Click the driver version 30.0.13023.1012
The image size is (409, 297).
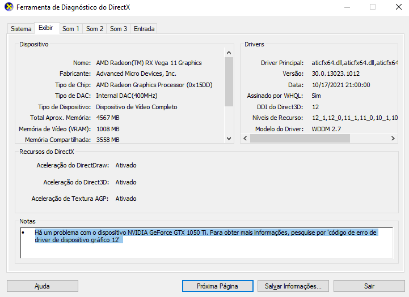pos(336,74)
